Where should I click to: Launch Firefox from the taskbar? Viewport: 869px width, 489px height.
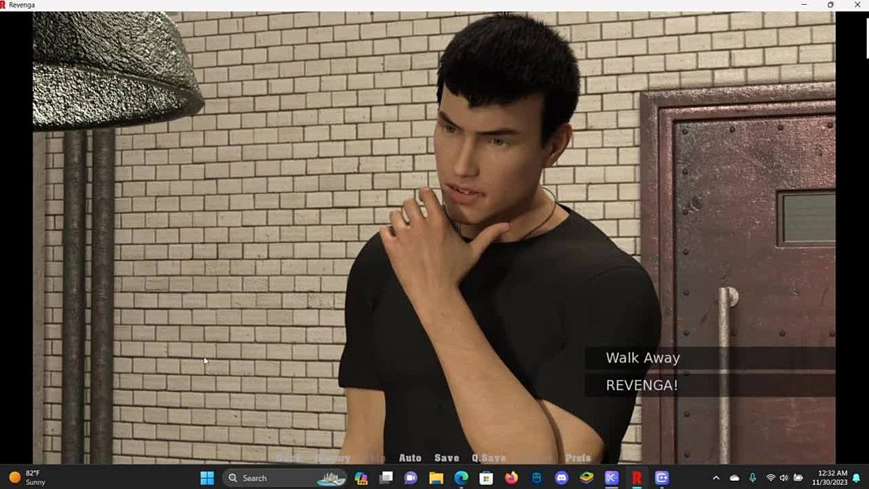pos(511,478)
